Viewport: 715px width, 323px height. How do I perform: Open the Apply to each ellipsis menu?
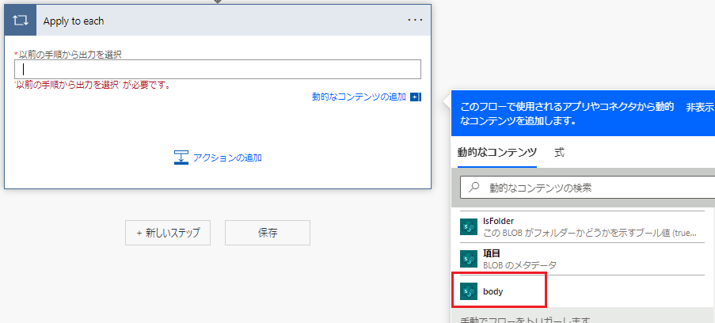pos(415,21)
